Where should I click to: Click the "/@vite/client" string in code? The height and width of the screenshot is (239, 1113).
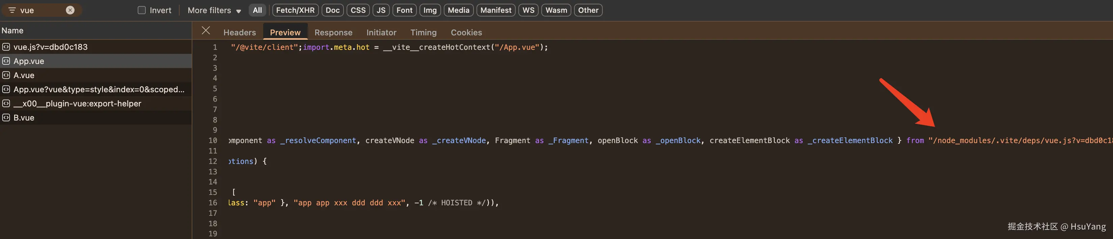(265, 47)
